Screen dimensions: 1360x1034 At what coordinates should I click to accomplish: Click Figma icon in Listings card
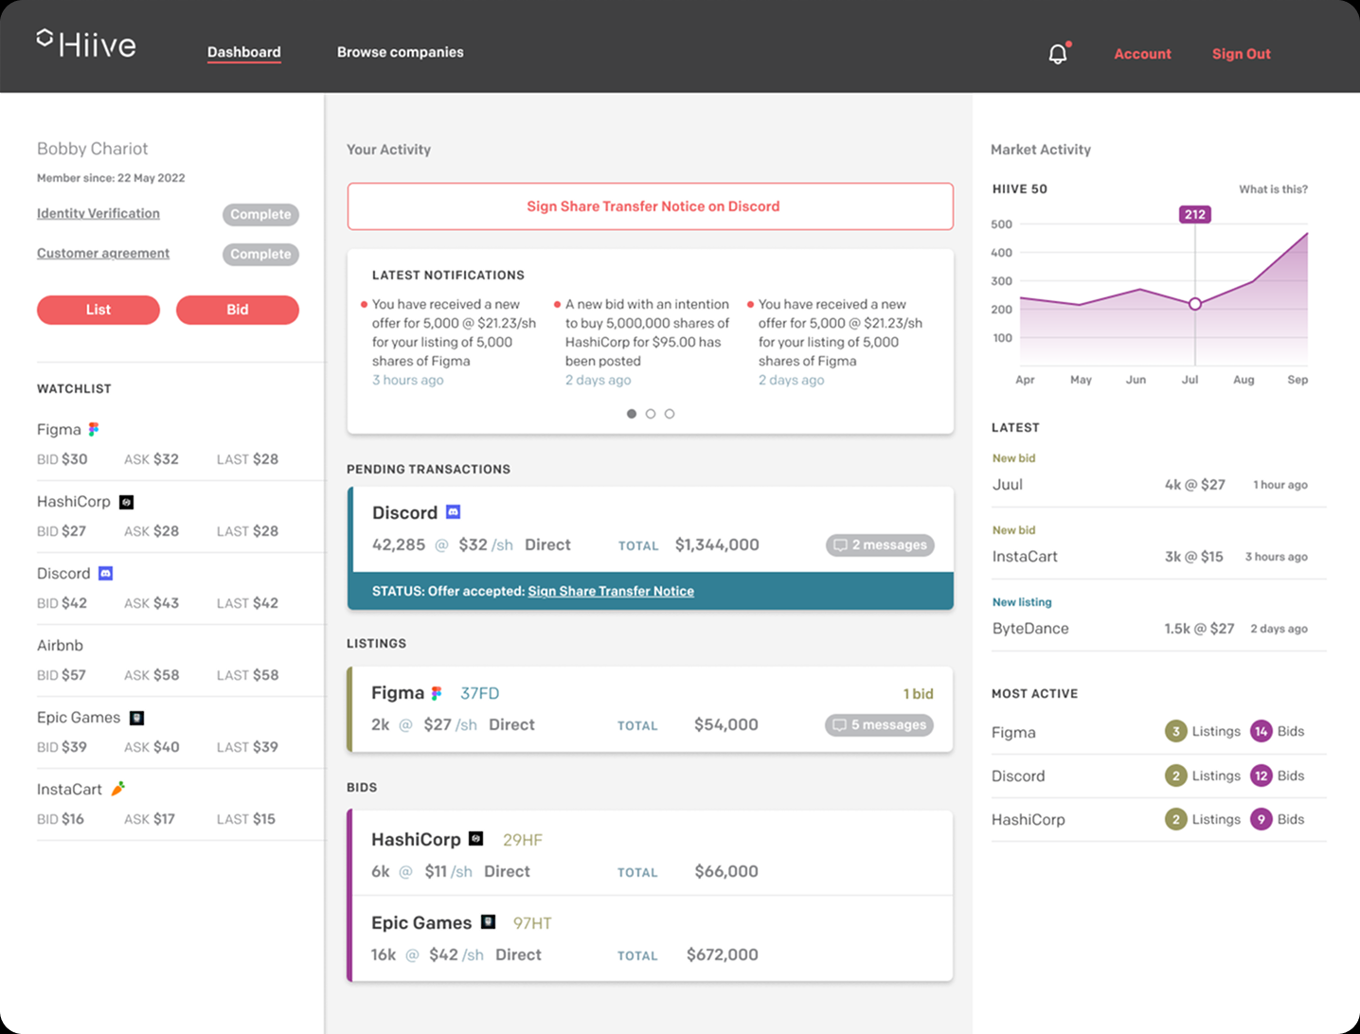click(437, 693)
